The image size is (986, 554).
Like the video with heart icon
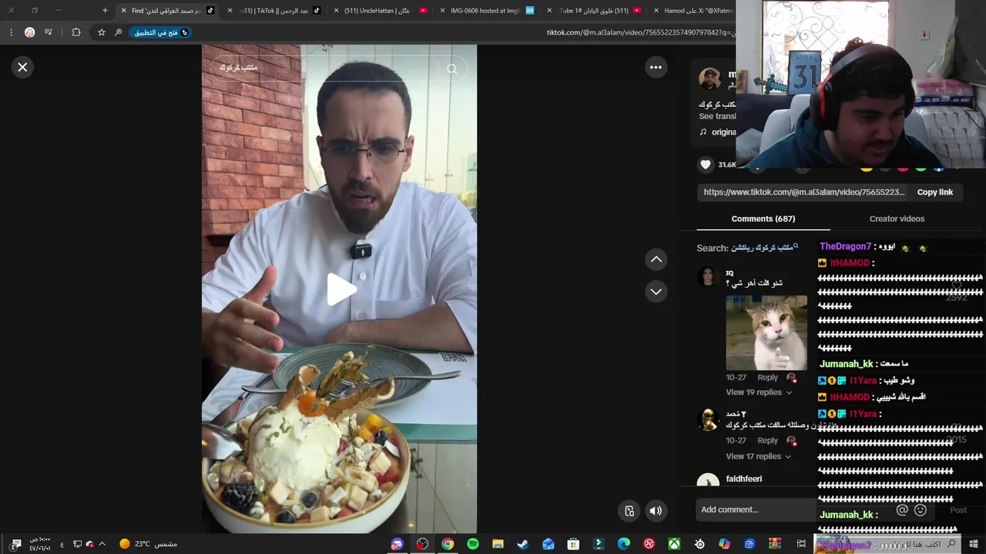coord(706,164)
